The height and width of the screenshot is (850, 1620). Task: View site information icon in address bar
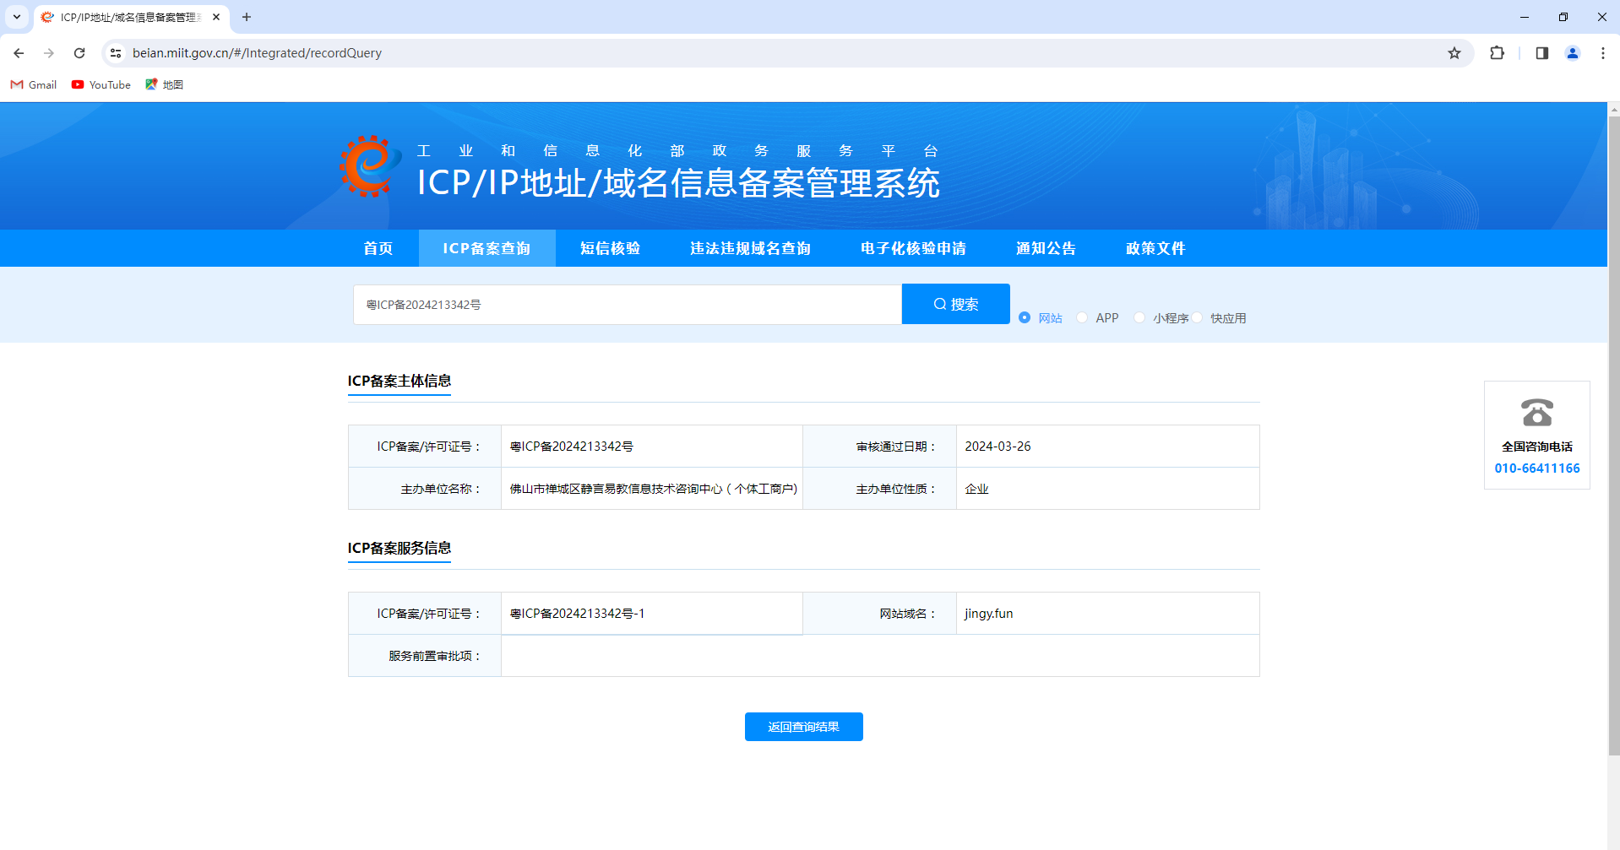click(116, 53)
